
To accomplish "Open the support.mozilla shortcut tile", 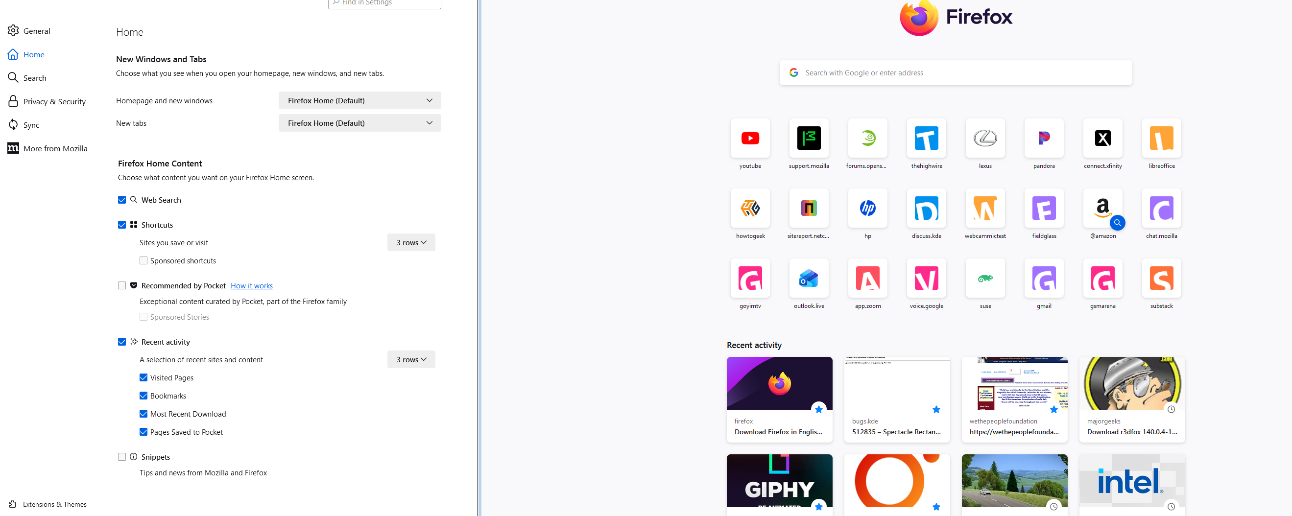I will [809, 138].
